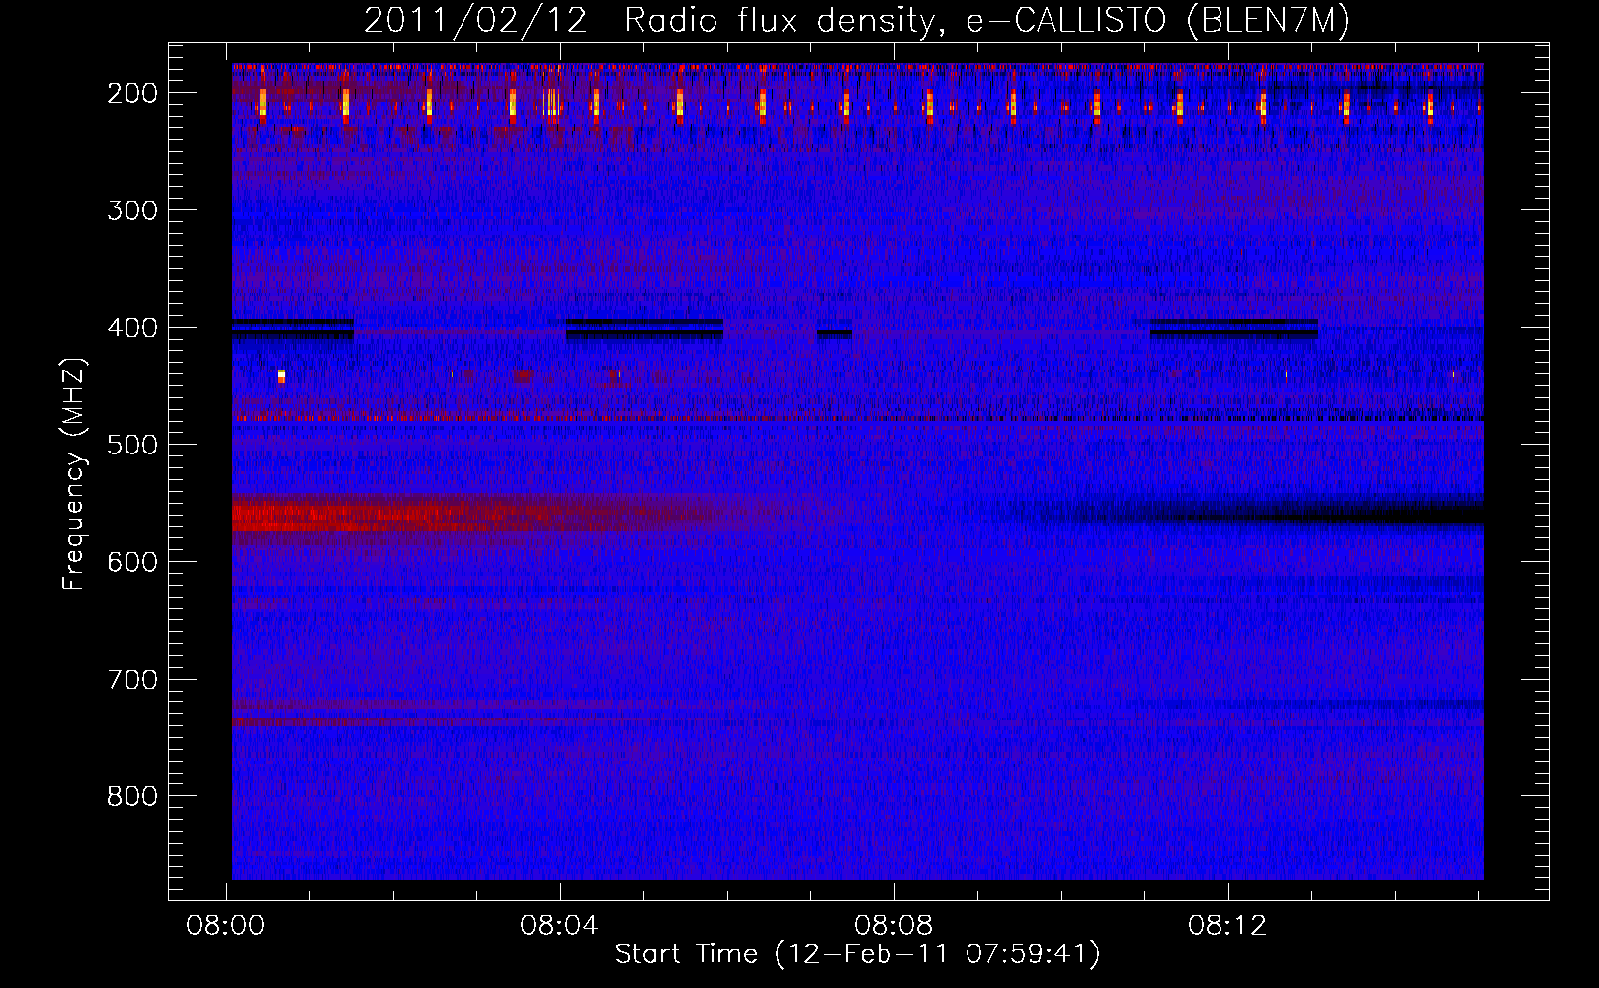Click the striped white burst near 200 MHz before 08:04
This screenshot has width=1599, height=988.
coord(551,102)
